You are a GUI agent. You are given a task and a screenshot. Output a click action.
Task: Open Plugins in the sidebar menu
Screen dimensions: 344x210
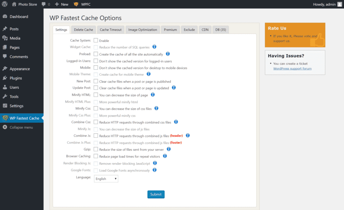pyautogui.click(x=16, y=78)
